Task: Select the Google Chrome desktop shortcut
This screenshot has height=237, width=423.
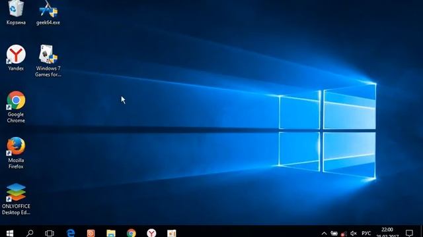Action: point(16,107)
